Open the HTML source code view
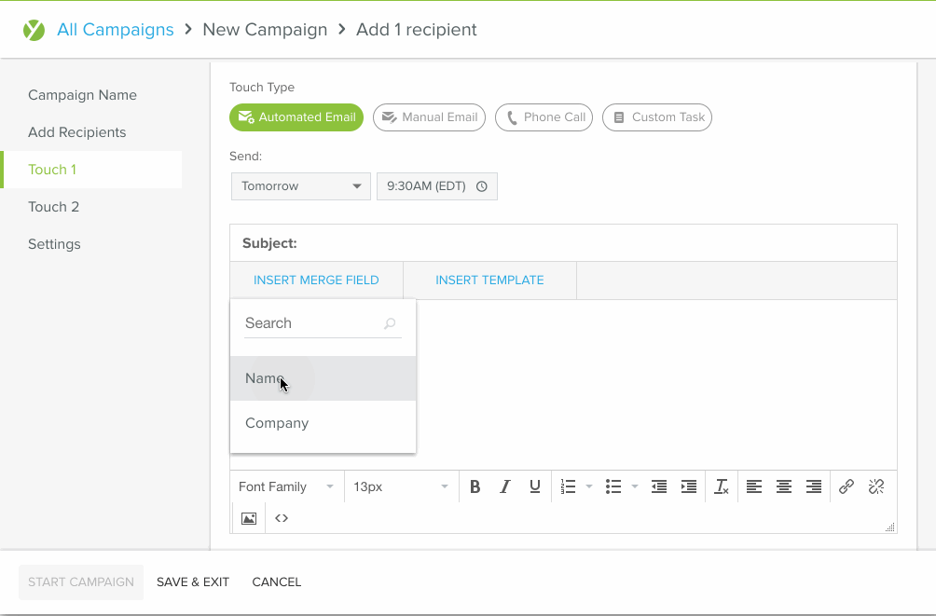This screenshot has width=936, height=616. coord(282,518)
